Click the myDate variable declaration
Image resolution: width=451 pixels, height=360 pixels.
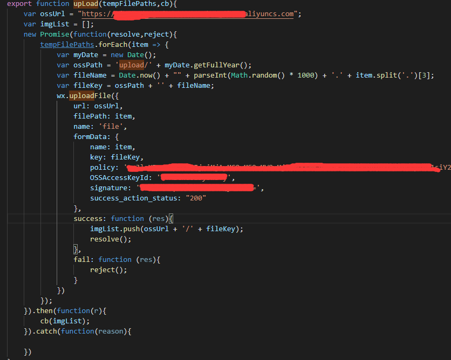[x=86, y=55]
